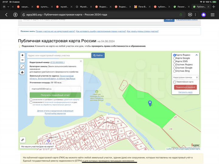Toggle fullscreen map view icon
Viewport: 219px width, 164px height.
coord(22,67)
